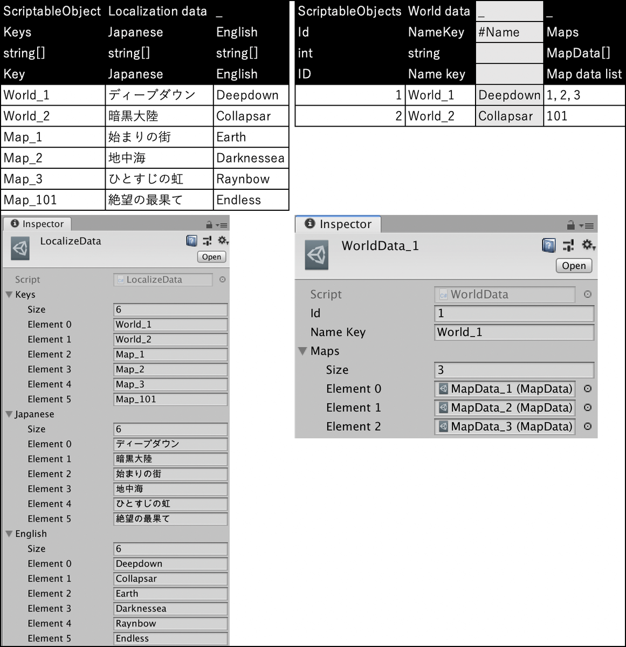This screenshot has width=626, height=647.
Task: Select the LocalizeData script field
Action: pyautogui.click(x=163, y=279)
